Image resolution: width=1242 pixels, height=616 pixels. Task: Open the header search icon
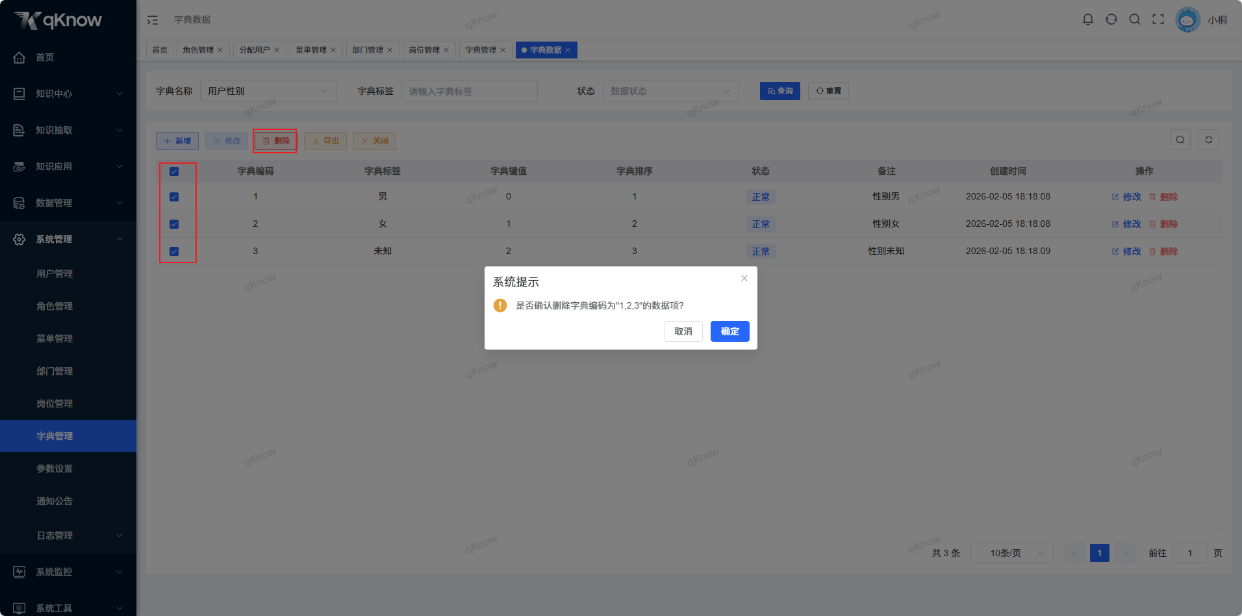coord(1135,19)
